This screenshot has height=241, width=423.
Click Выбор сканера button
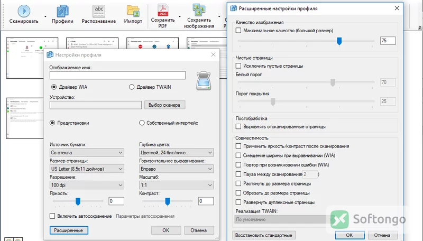(x=164, y=105)
